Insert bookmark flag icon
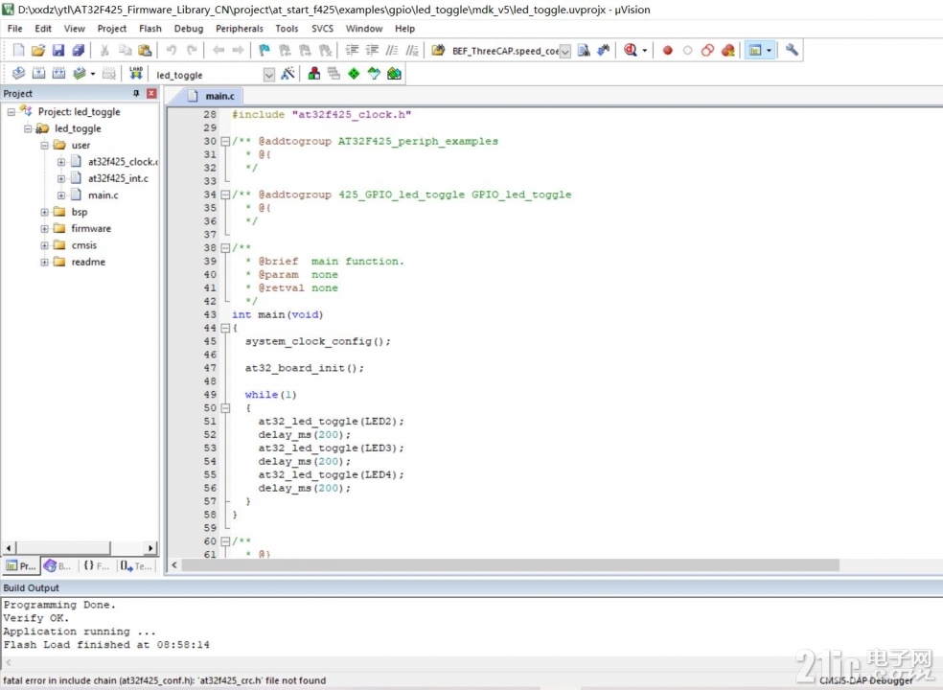Viewport: 943px width, 690px height. click(x=264, y=51)
